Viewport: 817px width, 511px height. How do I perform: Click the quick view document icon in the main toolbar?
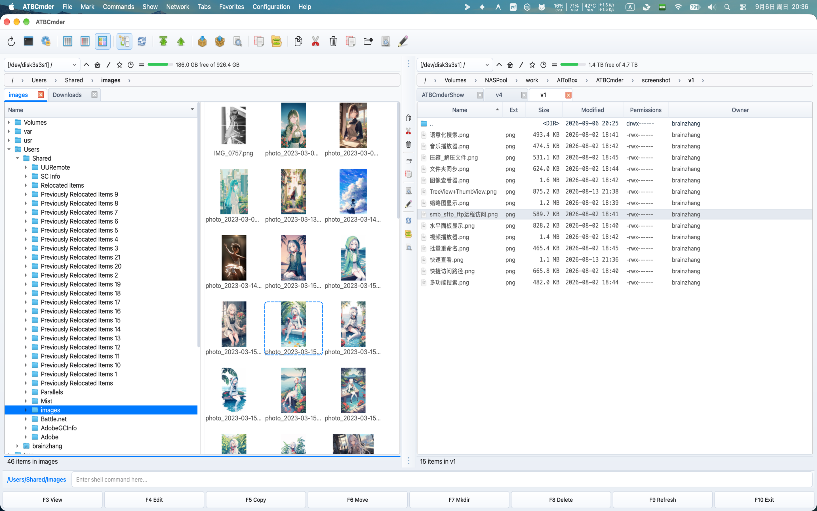coord(386,41)
